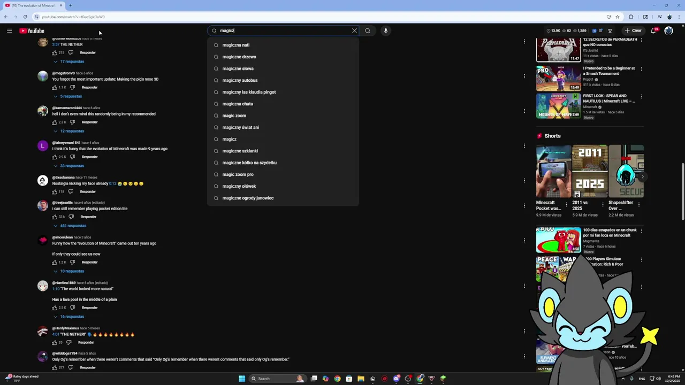This screenshot has height=385, width=685.
Task: Open Discord from the taskbar
Action: point(396,379)
